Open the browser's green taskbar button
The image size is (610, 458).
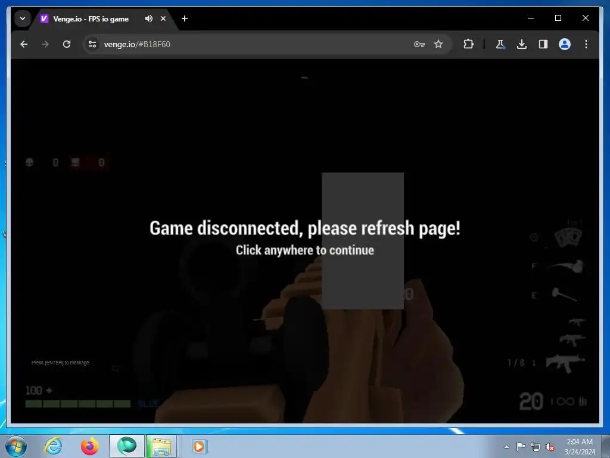127,446
